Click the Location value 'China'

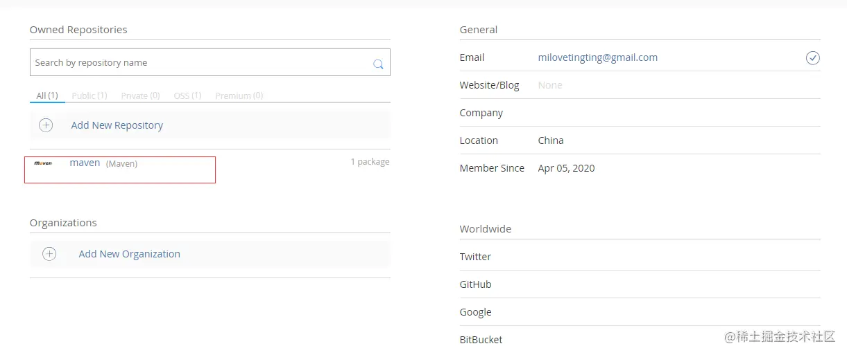551,140
